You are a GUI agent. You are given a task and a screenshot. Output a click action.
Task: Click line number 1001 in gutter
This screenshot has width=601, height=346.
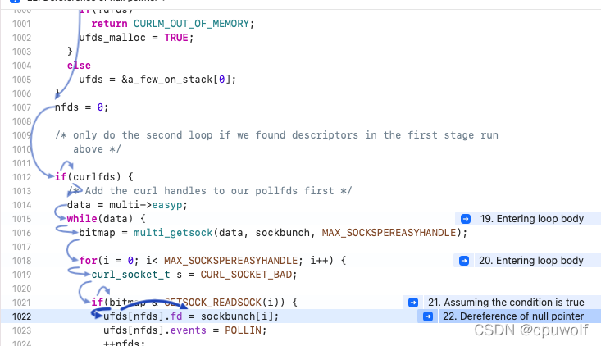click(x=21, y=24)
